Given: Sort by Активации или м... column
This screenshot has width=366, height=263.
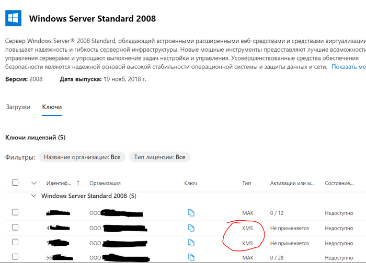Looking at the screenshot, I should (x=292, y=183).
